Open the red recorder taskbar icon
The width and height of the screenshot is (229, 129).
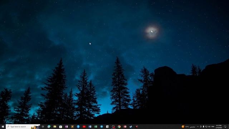(x=137, y=126)
